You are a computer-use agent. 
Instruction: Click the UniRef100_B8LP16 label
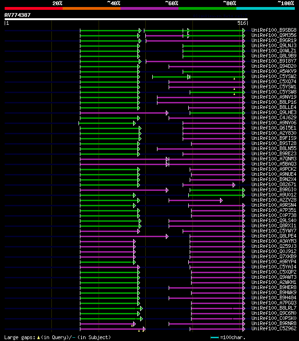click(274, 102)
